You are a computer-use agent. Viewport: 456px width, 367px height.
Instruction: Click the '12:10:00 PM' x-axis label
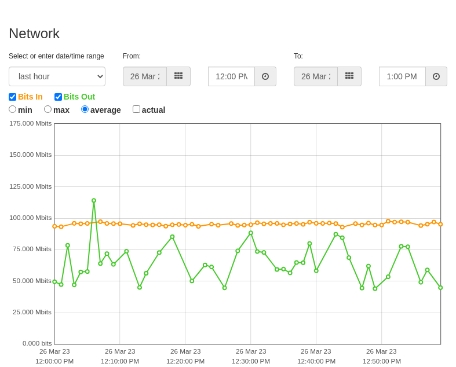coord(120,361)
